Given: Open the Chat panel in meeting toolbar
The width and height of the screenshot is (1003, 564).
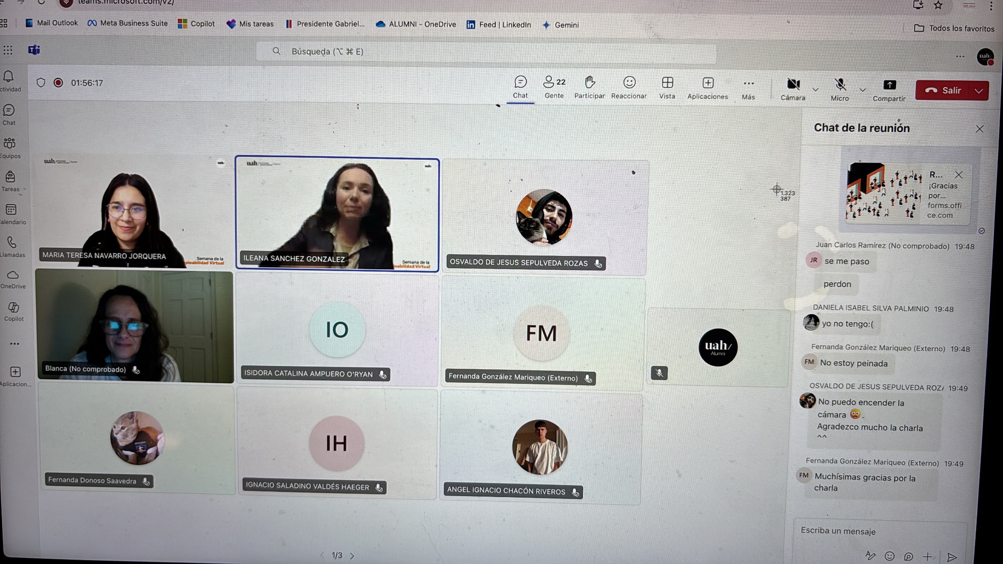Looking at the screenshot, I should 520,87.
